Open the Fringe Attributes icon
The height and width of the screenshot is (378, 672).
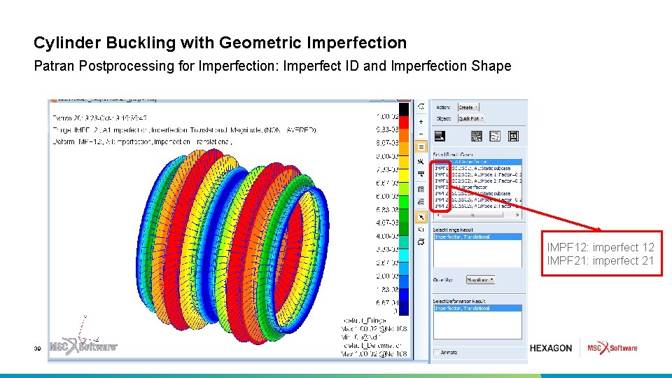[x=476, y=136]
